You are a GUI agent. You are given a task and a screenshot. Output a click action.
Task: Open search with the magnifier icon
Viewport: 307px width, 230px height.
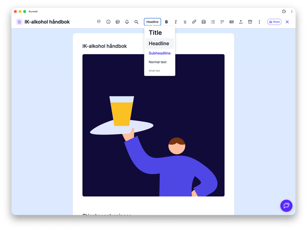coord(136,22)
